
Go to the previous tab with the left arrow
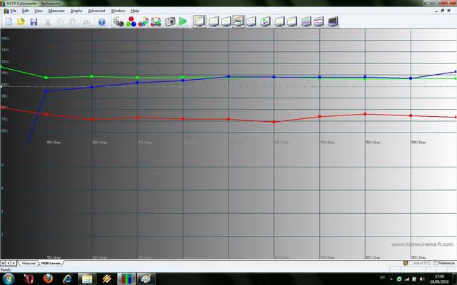point(8,263)
